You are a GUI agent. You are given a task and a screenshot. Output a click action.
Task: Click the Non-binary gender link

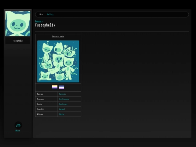coord(63,104)
